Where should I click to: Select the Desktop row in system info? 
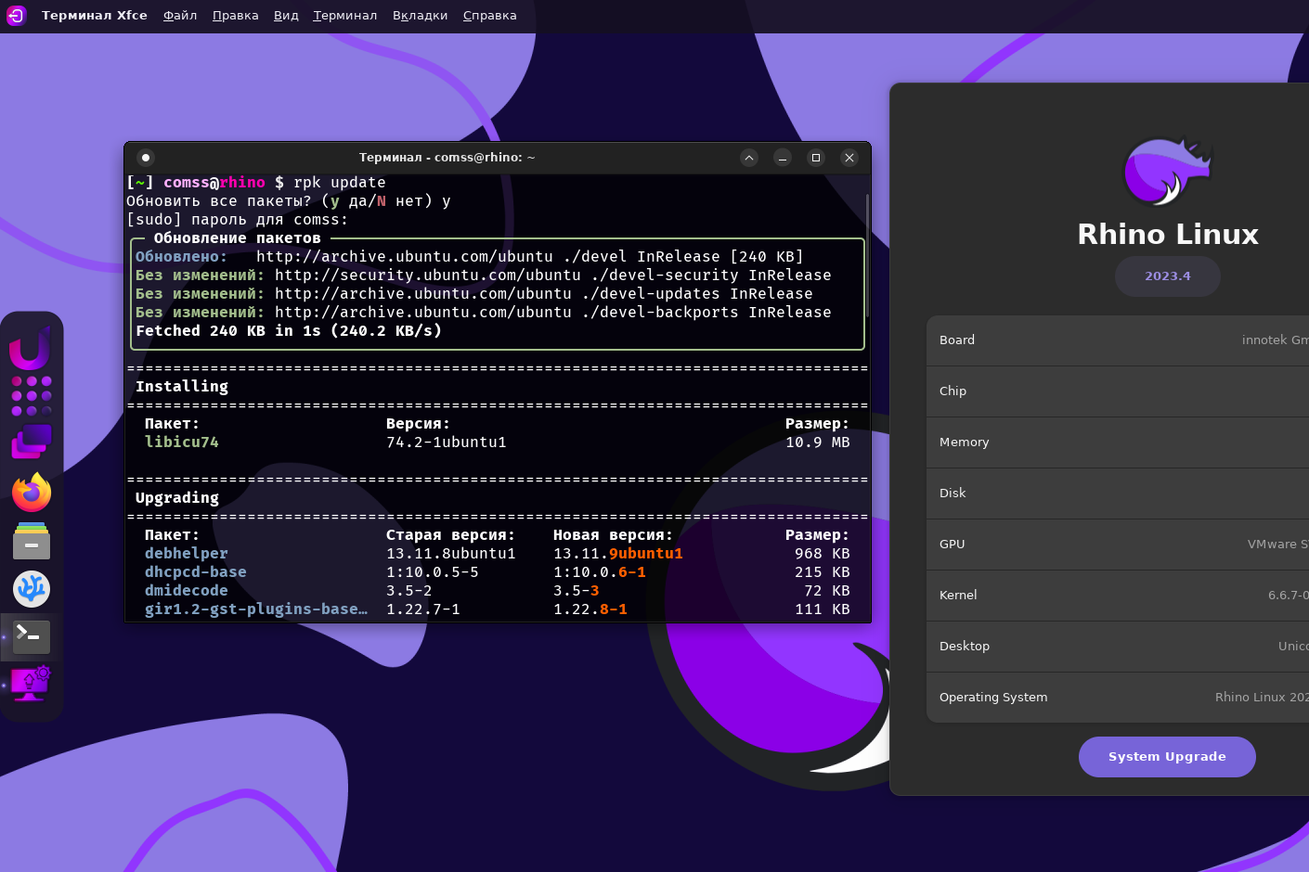pos(1118,647)
